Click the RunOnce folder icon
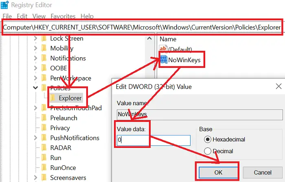285x182 pixels. tap(44, 168)
